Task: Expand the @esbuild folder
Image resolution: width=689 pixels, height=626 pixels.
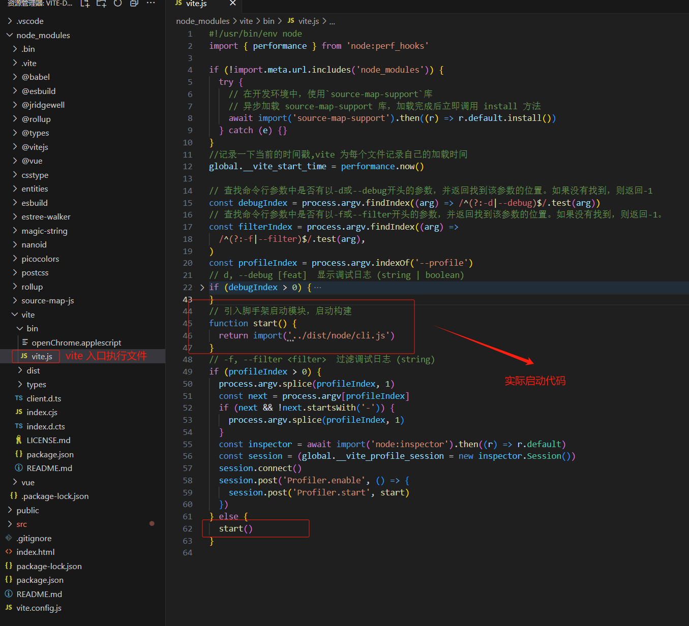Action: click(15, 91)
